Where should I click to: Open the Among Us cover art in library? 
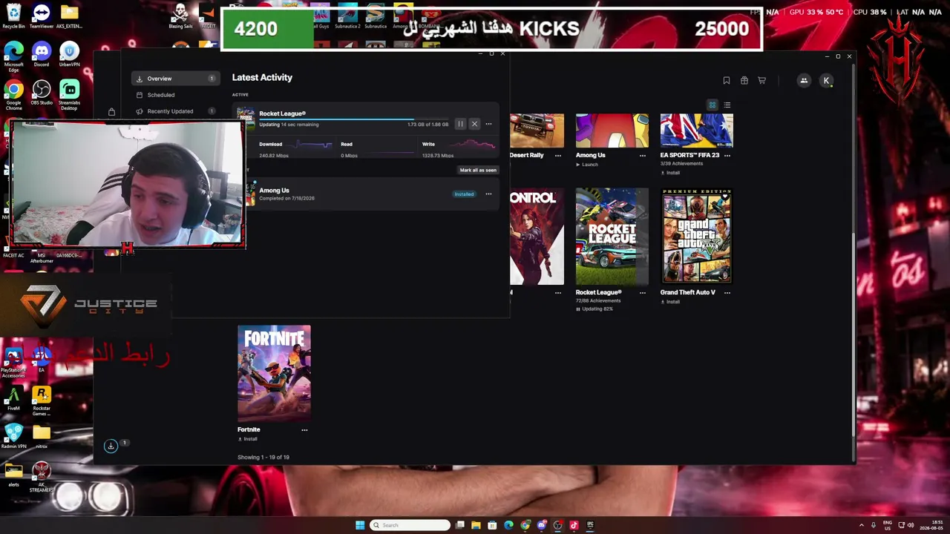tap(612, 131)
